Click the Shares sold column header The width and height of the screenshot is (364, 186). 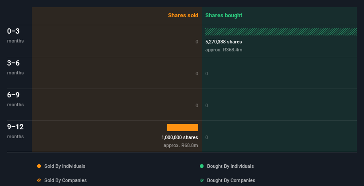click(183, 15)
